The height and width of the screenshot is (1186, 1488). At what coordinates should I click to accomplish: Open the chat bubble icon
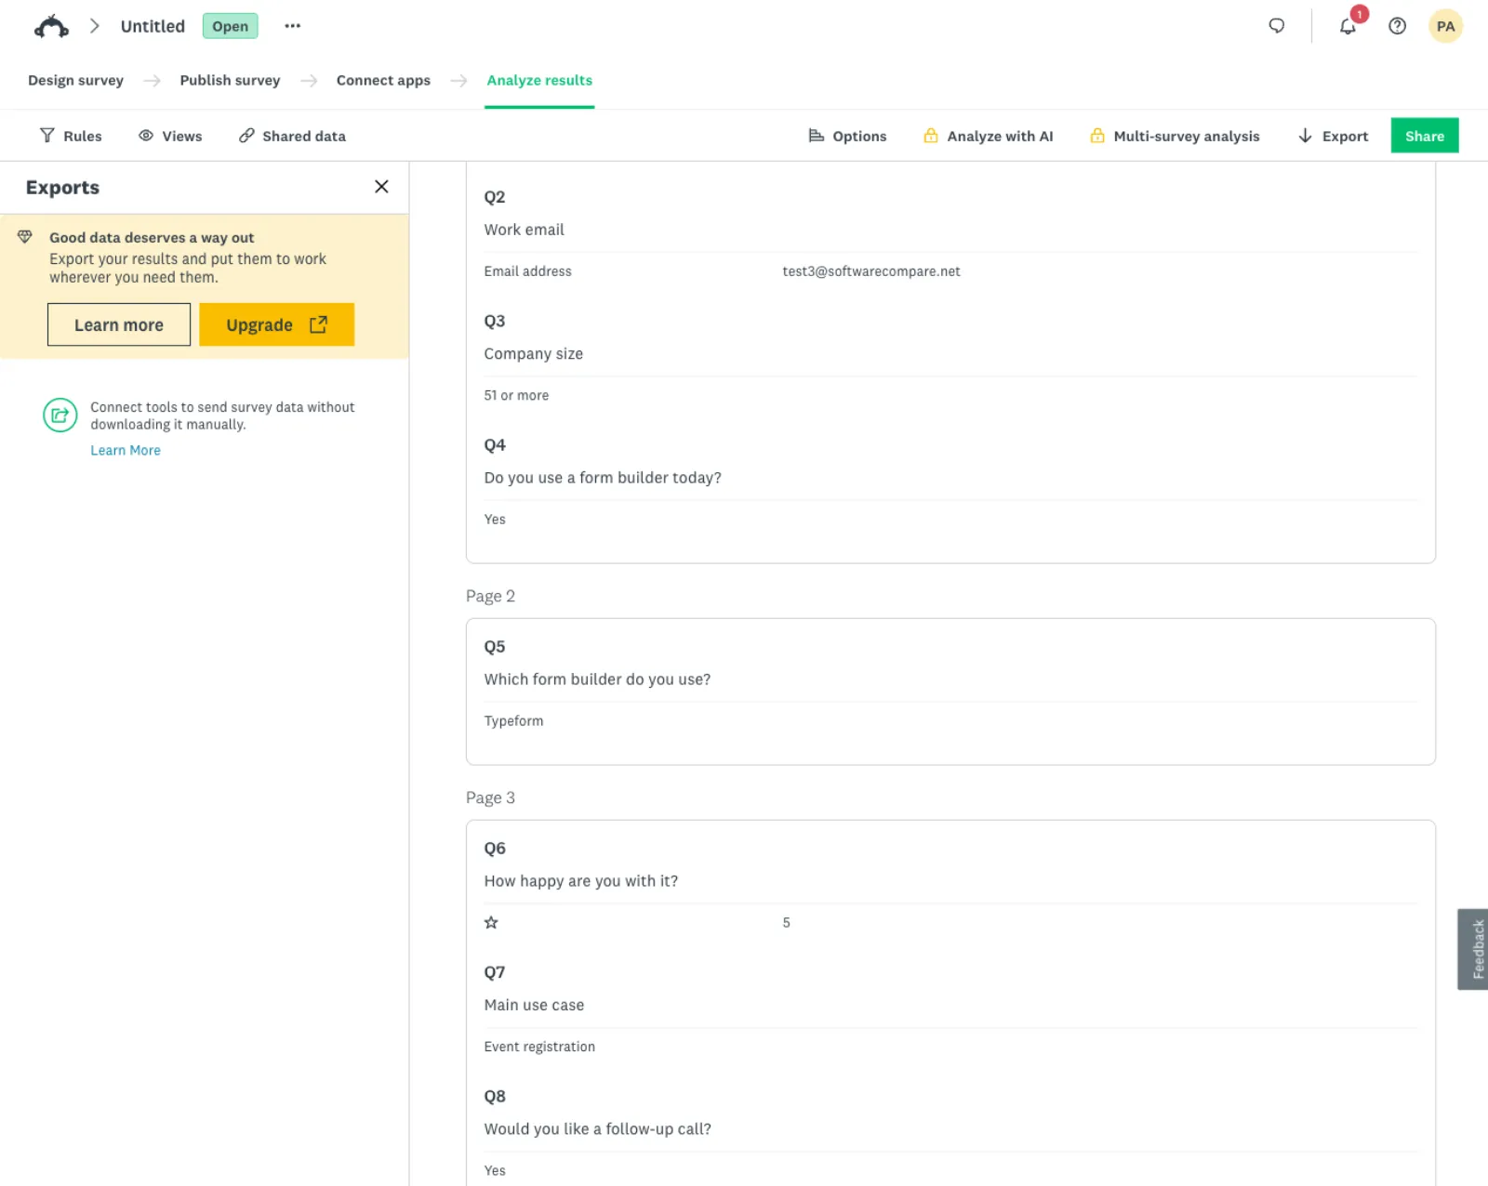1277,26
